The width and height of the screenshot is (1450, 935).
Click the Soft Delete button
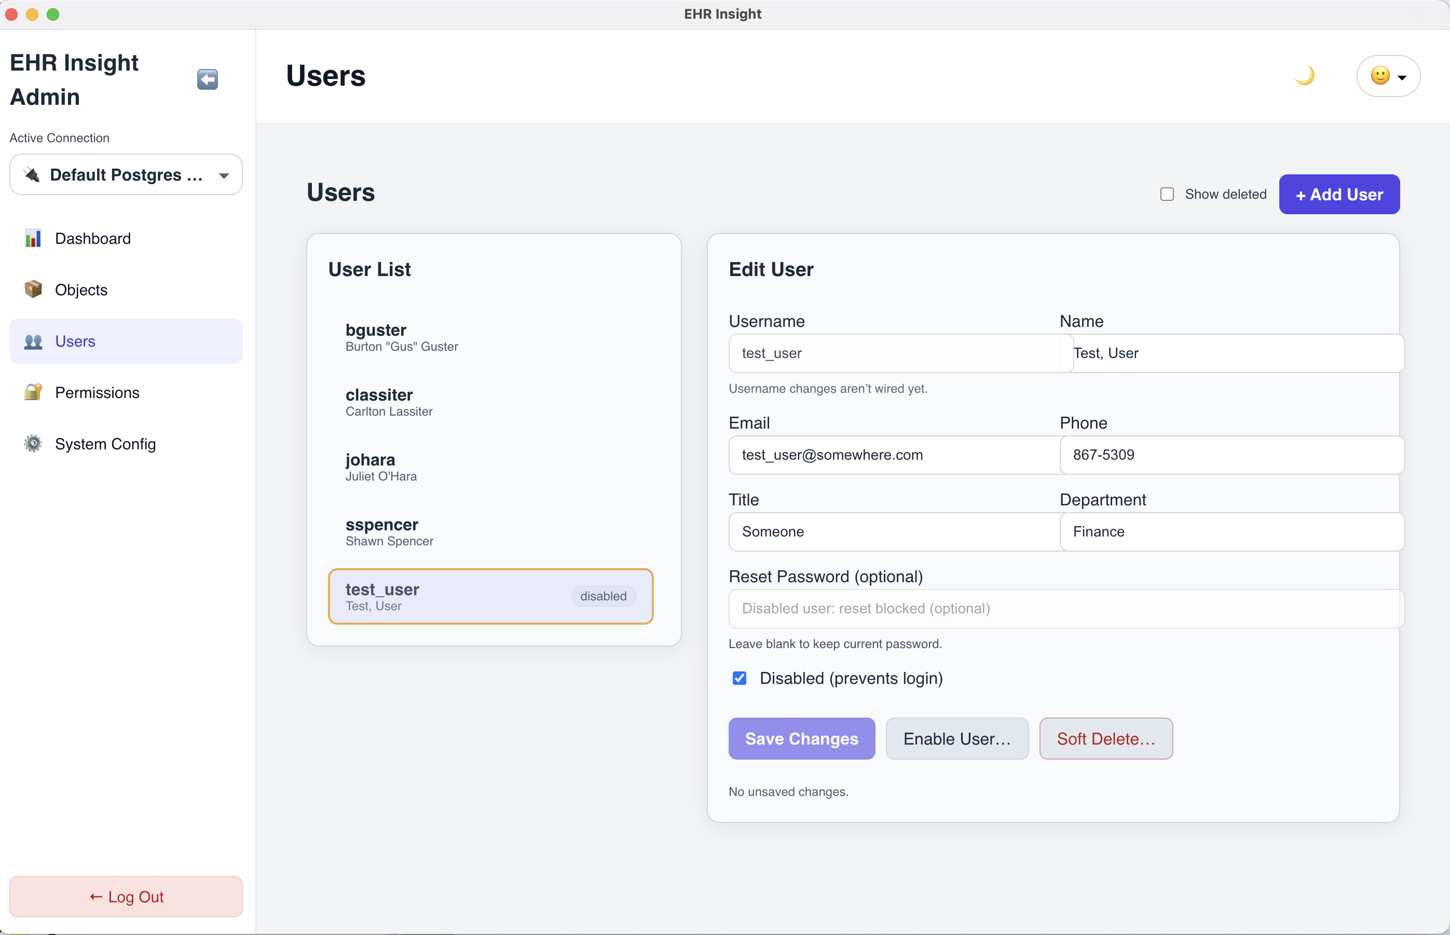click(x=1105, y=738)
